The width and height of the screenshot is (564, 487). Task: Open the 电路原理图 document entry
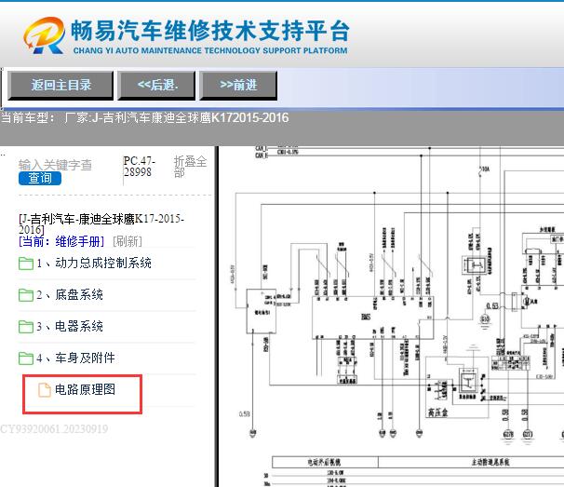[x=86, y=389]
